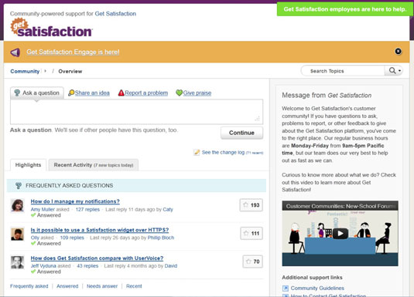Open 127 replies link
The height and width of the screenshot is (297, 414).
87,210
